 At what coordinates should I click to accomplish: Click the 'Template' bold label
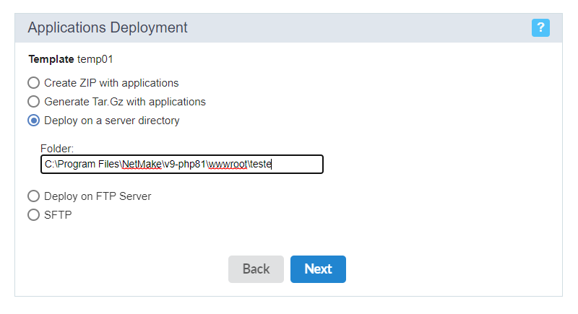[x=51, y=59]
